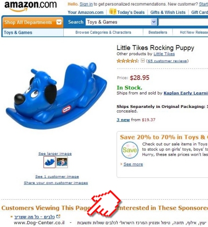
Task: Click the See larger image link
Action: (55, 154)
